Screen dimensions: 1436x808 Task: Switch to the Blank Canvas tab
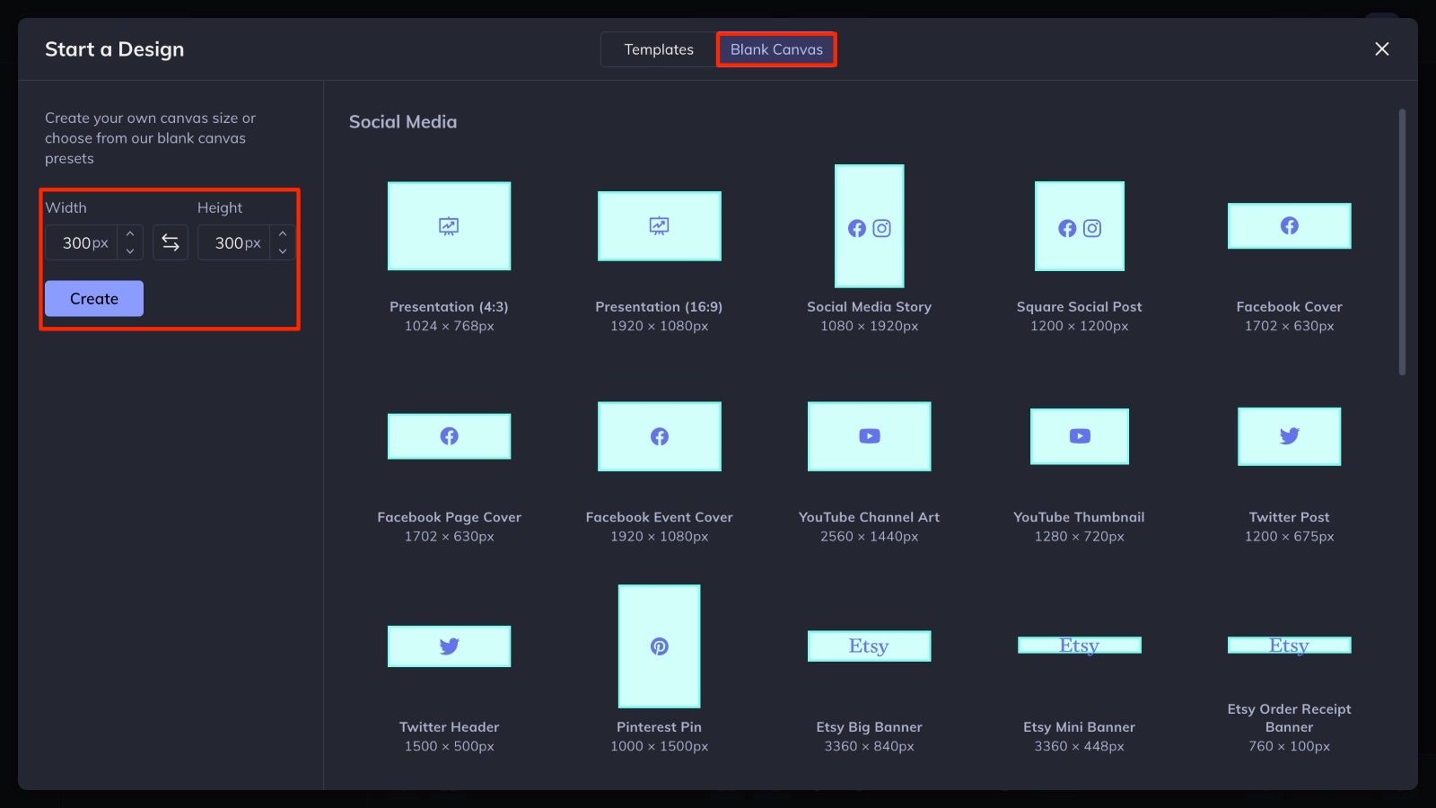point(775,49)
